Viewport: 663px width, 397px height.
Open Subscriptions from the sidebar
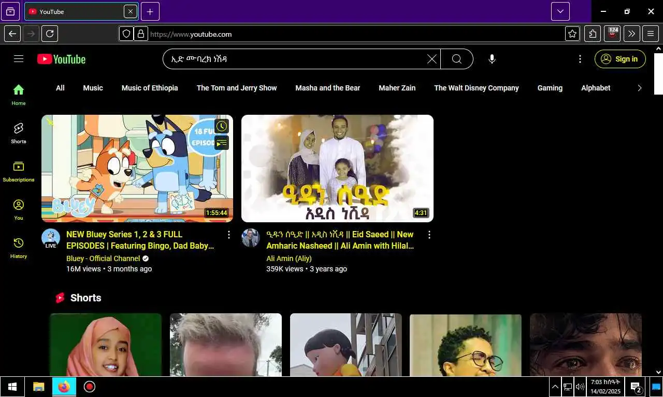19,171
